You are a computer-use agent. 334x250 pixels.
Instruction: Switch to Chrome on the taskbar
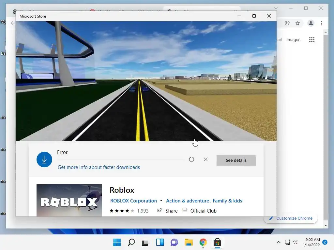pyautogui.click(x=203, y=242)
